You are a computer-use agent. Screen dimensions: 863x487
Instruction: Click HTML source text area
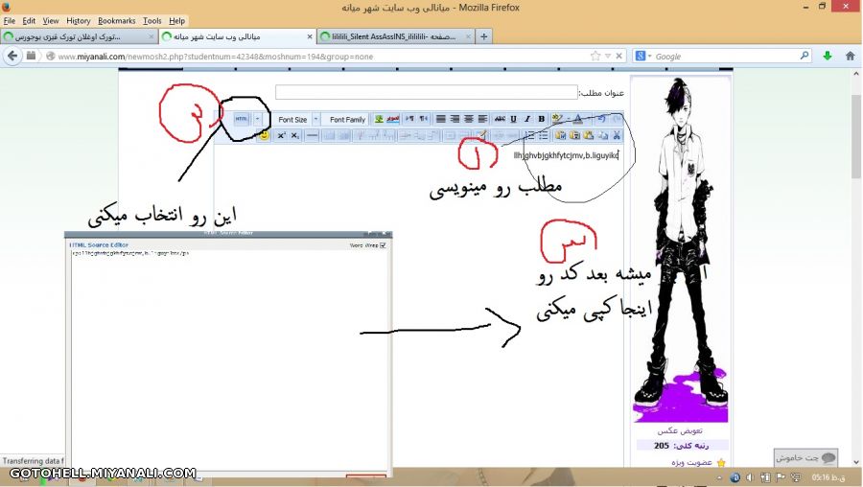228,360
